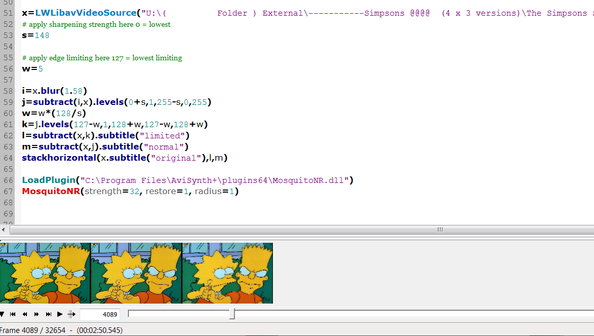This screenshot has width=594, height=336.
Task: Click the status text 'Frame 4089 / 32654'
Action: pyautogui.click(x=32, y=330)
